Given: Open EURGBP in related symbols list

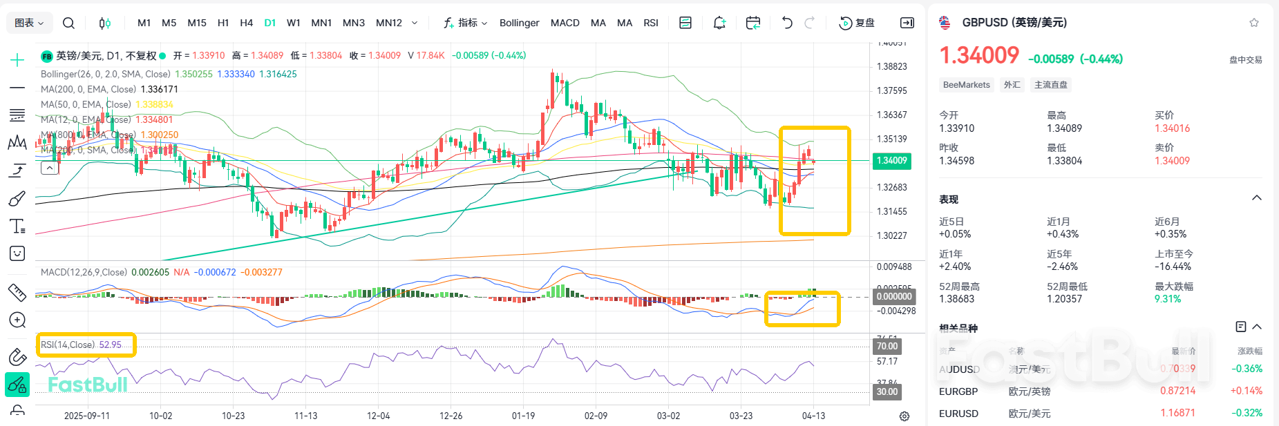Looking at the screenshot, I should [x=958, y=391].
